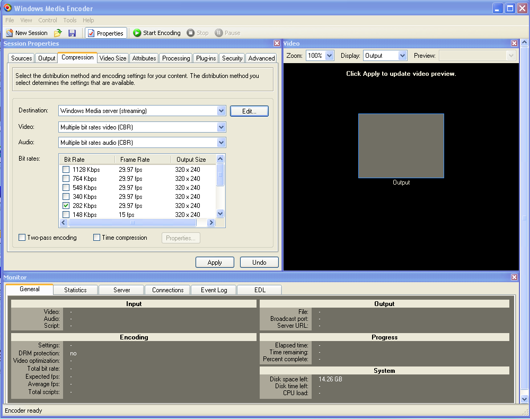The height and width of the screenshot is (419, 530).
Task: Open the Display dropdown in Video panel
Action: pos(402,56)
